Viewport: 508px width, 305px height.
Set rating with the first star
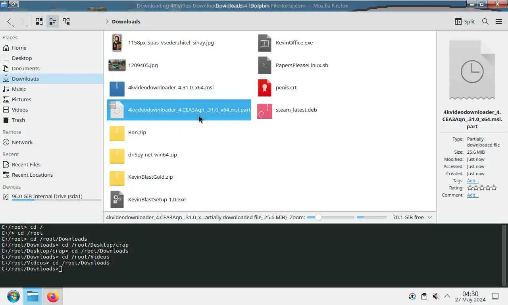click(x=470, y=188)
